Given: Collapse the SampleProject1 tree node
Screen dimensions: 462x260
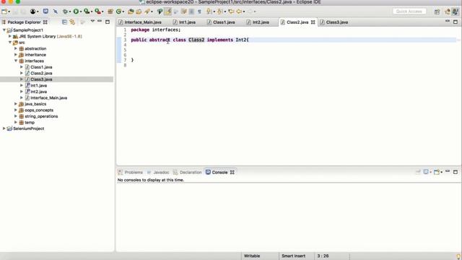Looking at the screenshot, I should tap(4, 30).
